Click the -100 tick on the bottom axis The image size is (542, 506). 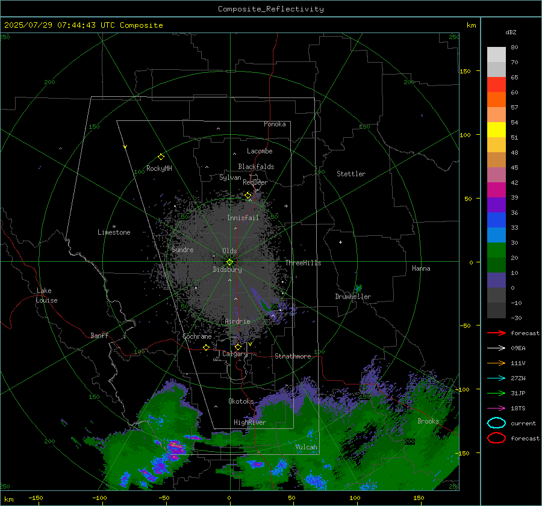point(99,498)
